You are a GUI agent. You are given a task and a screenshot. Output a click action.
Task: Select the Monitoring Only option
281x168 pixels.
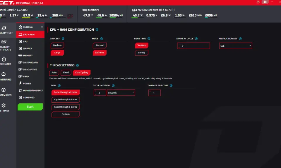coord(30,90)
